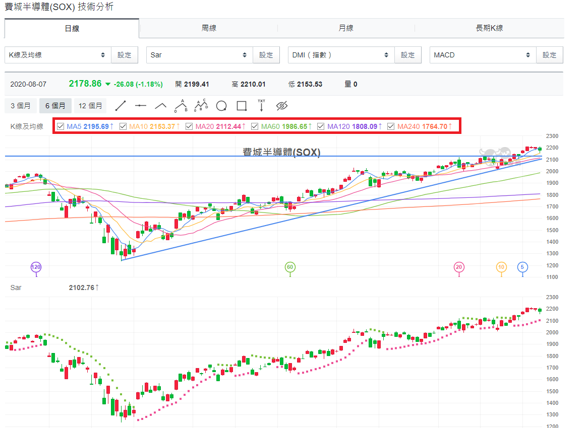Open the DMI (指數) indicator dropdown
Screen dimensions: 588x428
(x=341, y=55)
